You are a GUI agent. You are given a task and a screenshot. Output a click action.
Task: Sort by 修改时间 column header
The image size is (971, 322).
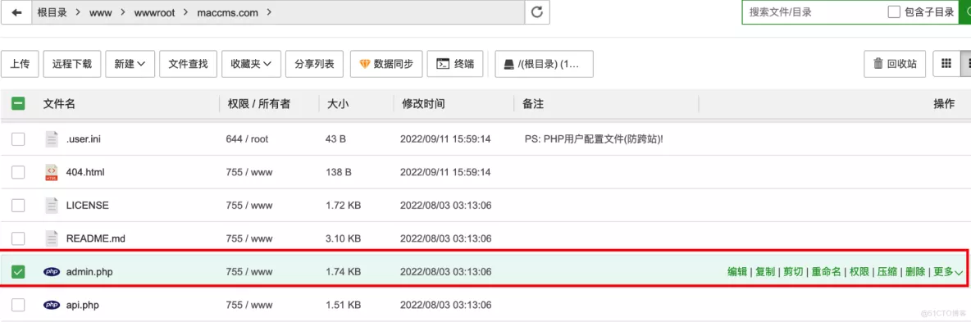tap(423, 104)
